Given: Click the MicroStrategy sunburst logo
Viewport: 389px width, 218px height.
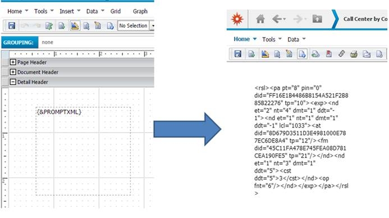Looking at the screenshot, I should pos(237,19).
